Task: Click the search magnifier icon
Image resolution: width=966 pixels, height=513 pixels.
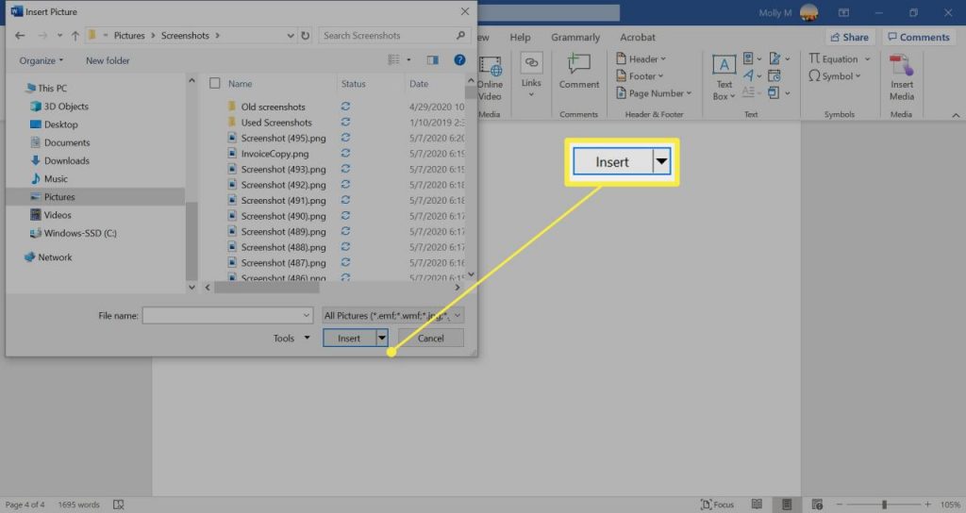Action: click(460, 35)
